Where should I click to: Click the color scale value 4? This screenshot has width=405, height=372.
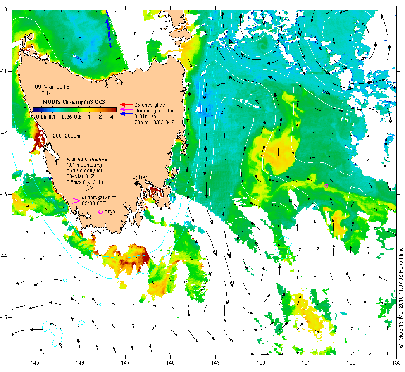pyautogui.click(x=112, y=117)
